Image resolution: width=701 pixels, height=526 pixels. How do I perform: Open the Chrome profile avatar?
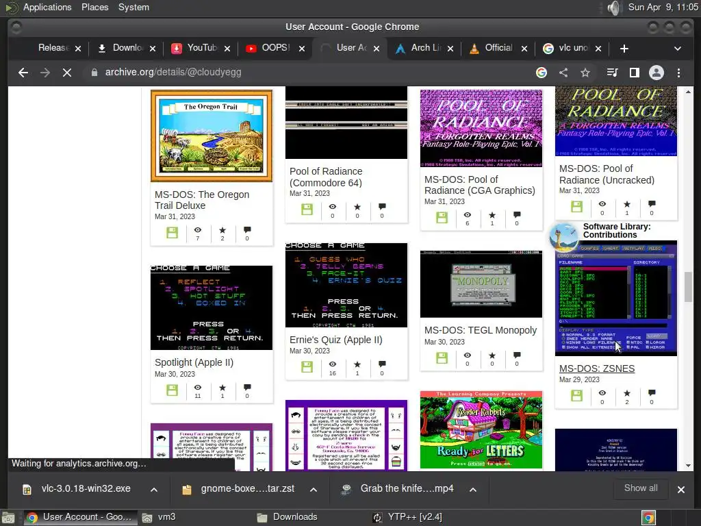click(657, 73)
